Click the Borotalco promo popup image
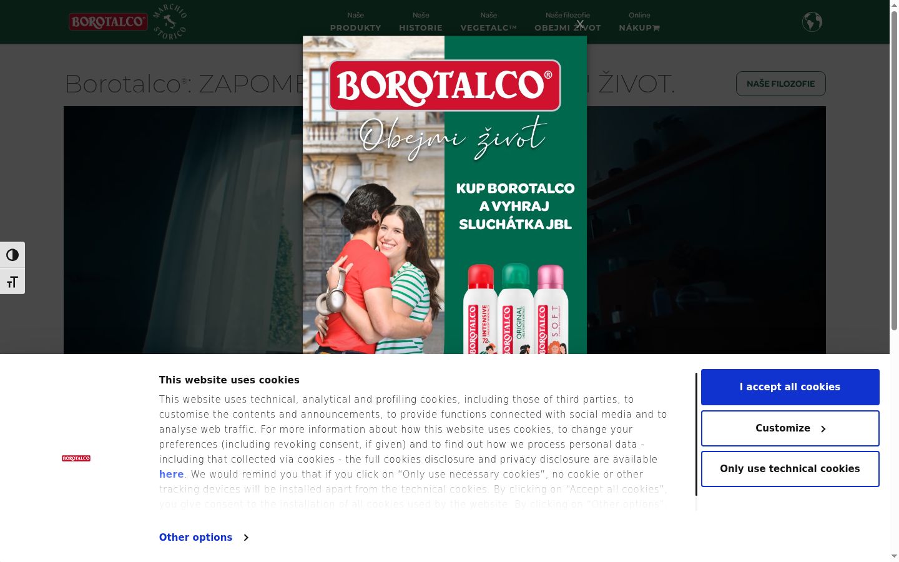Viewport: 899px width, 562px height. click(445, 195)
